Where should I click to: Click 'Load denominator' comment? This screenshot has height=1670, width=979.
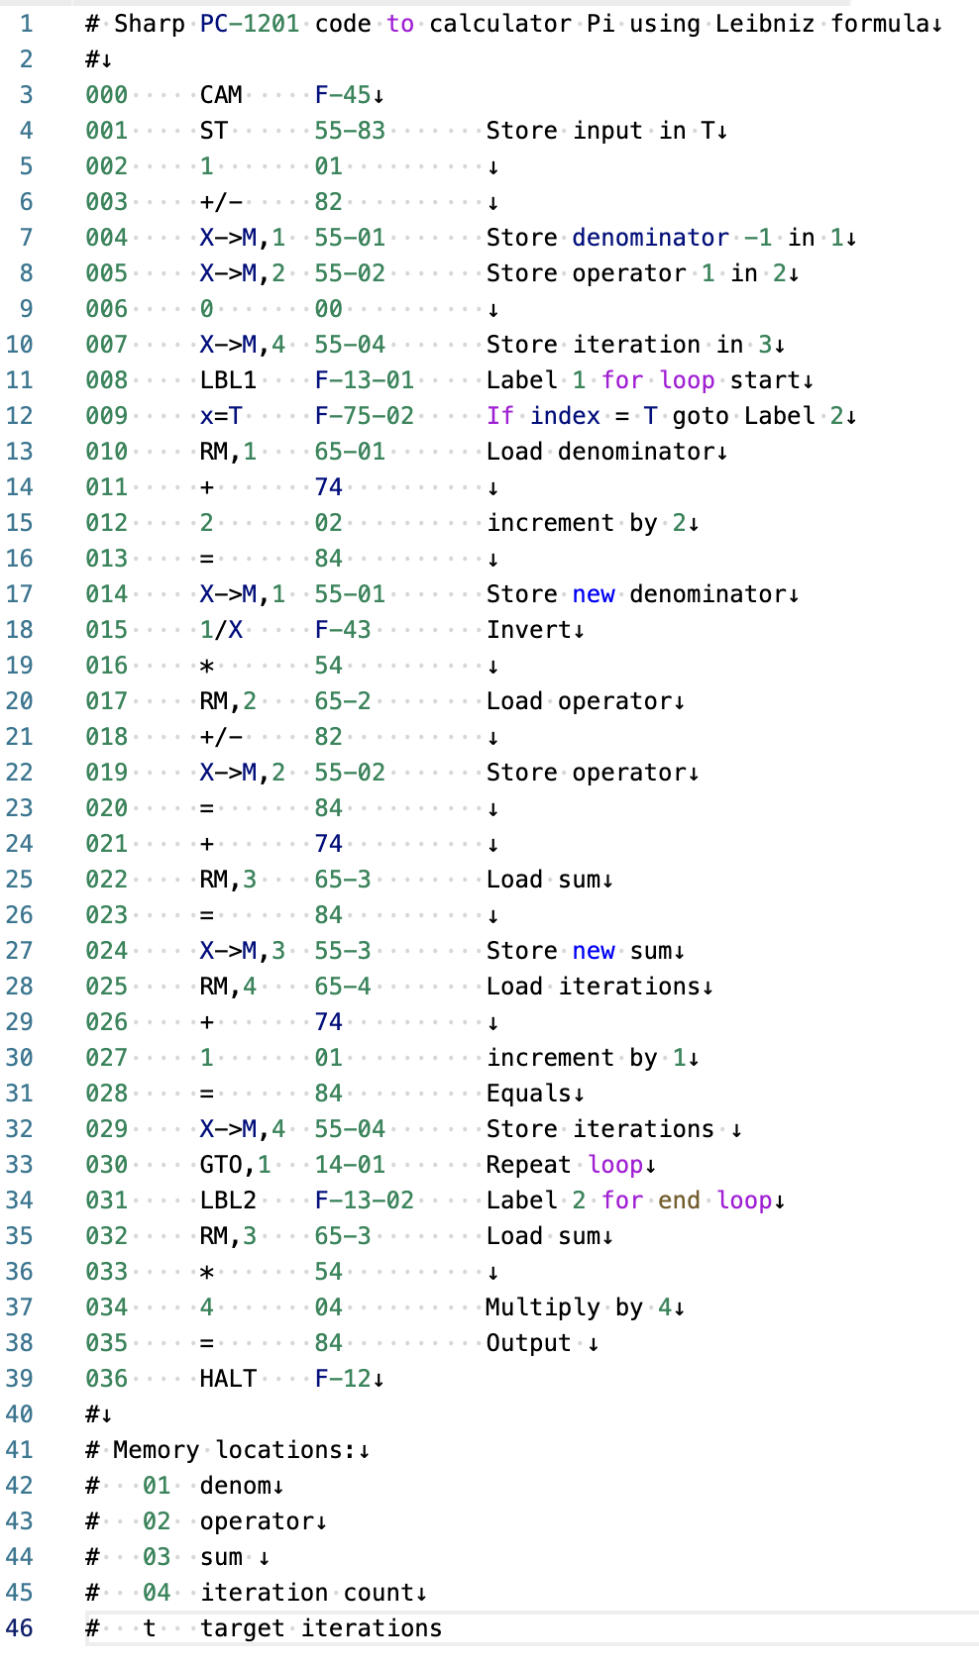tap(600, 452)
